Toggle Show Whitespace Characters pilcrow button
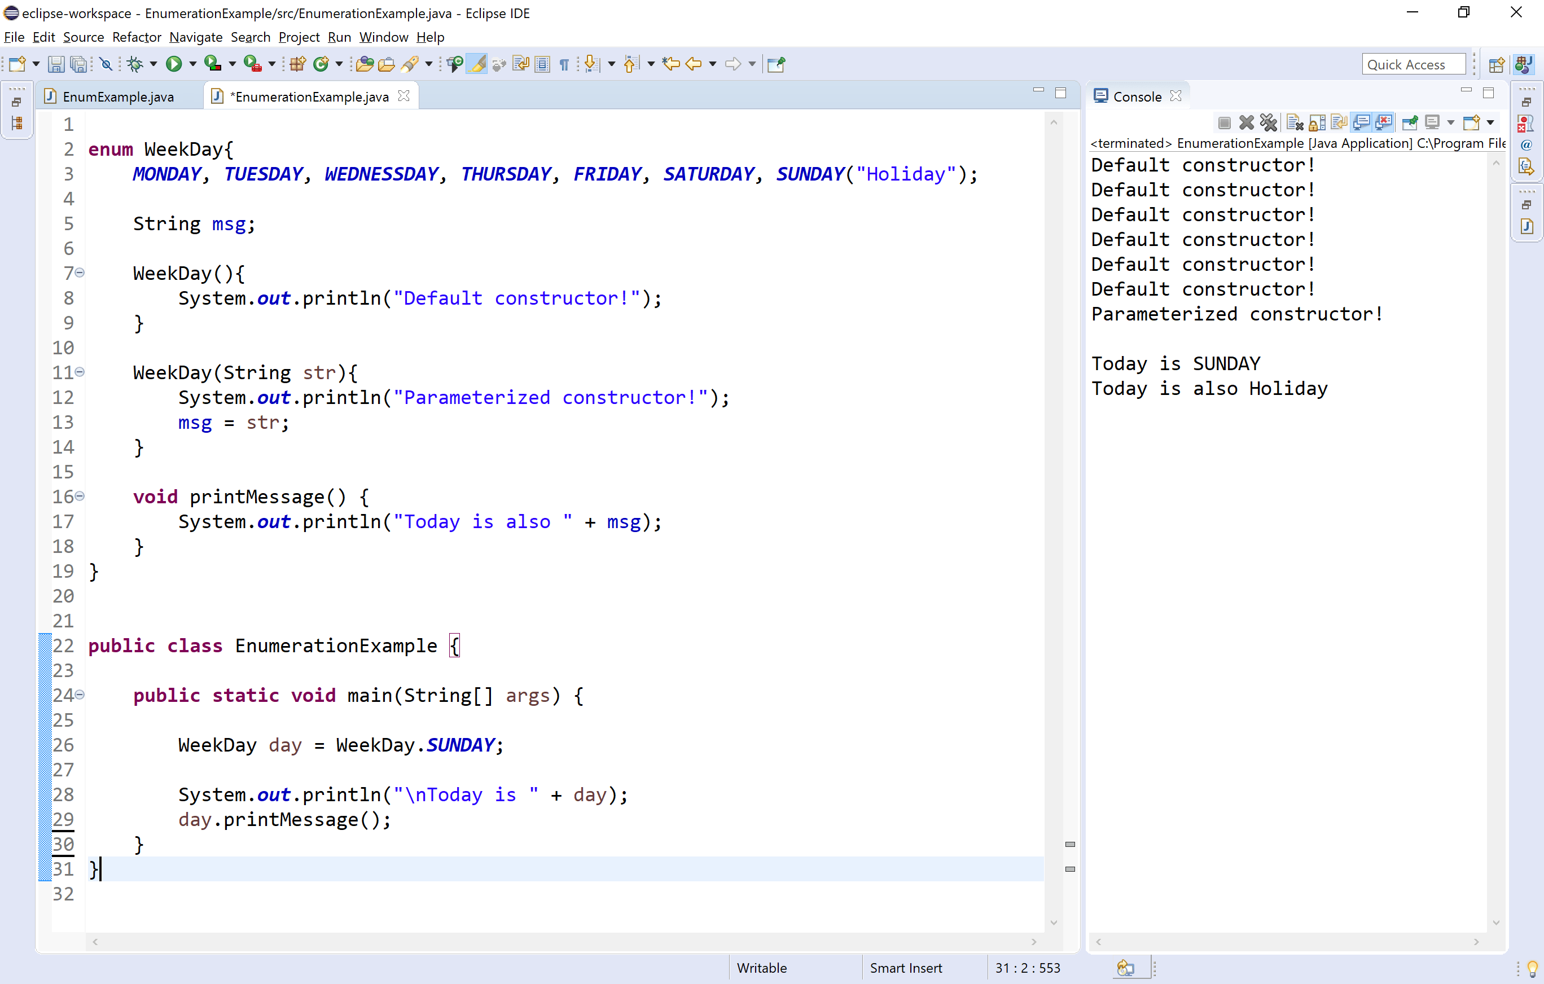Viewport: 1544px width, 984px height. (x=564, y=64)
